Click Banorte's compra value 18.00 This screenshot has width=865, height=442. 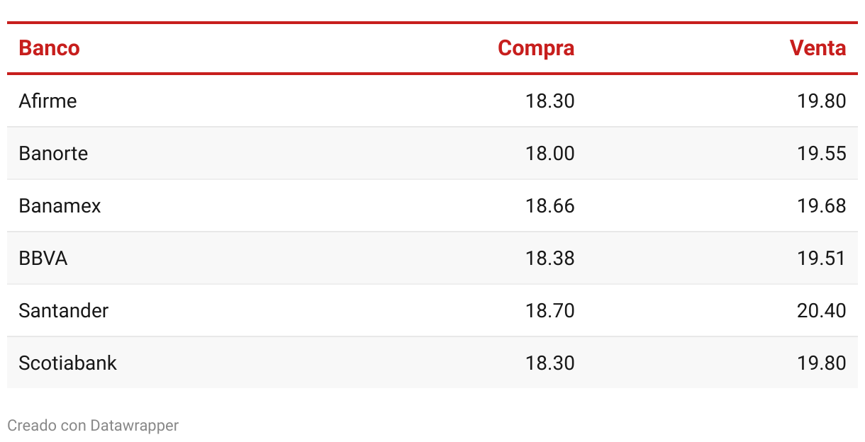click(550, 153)
